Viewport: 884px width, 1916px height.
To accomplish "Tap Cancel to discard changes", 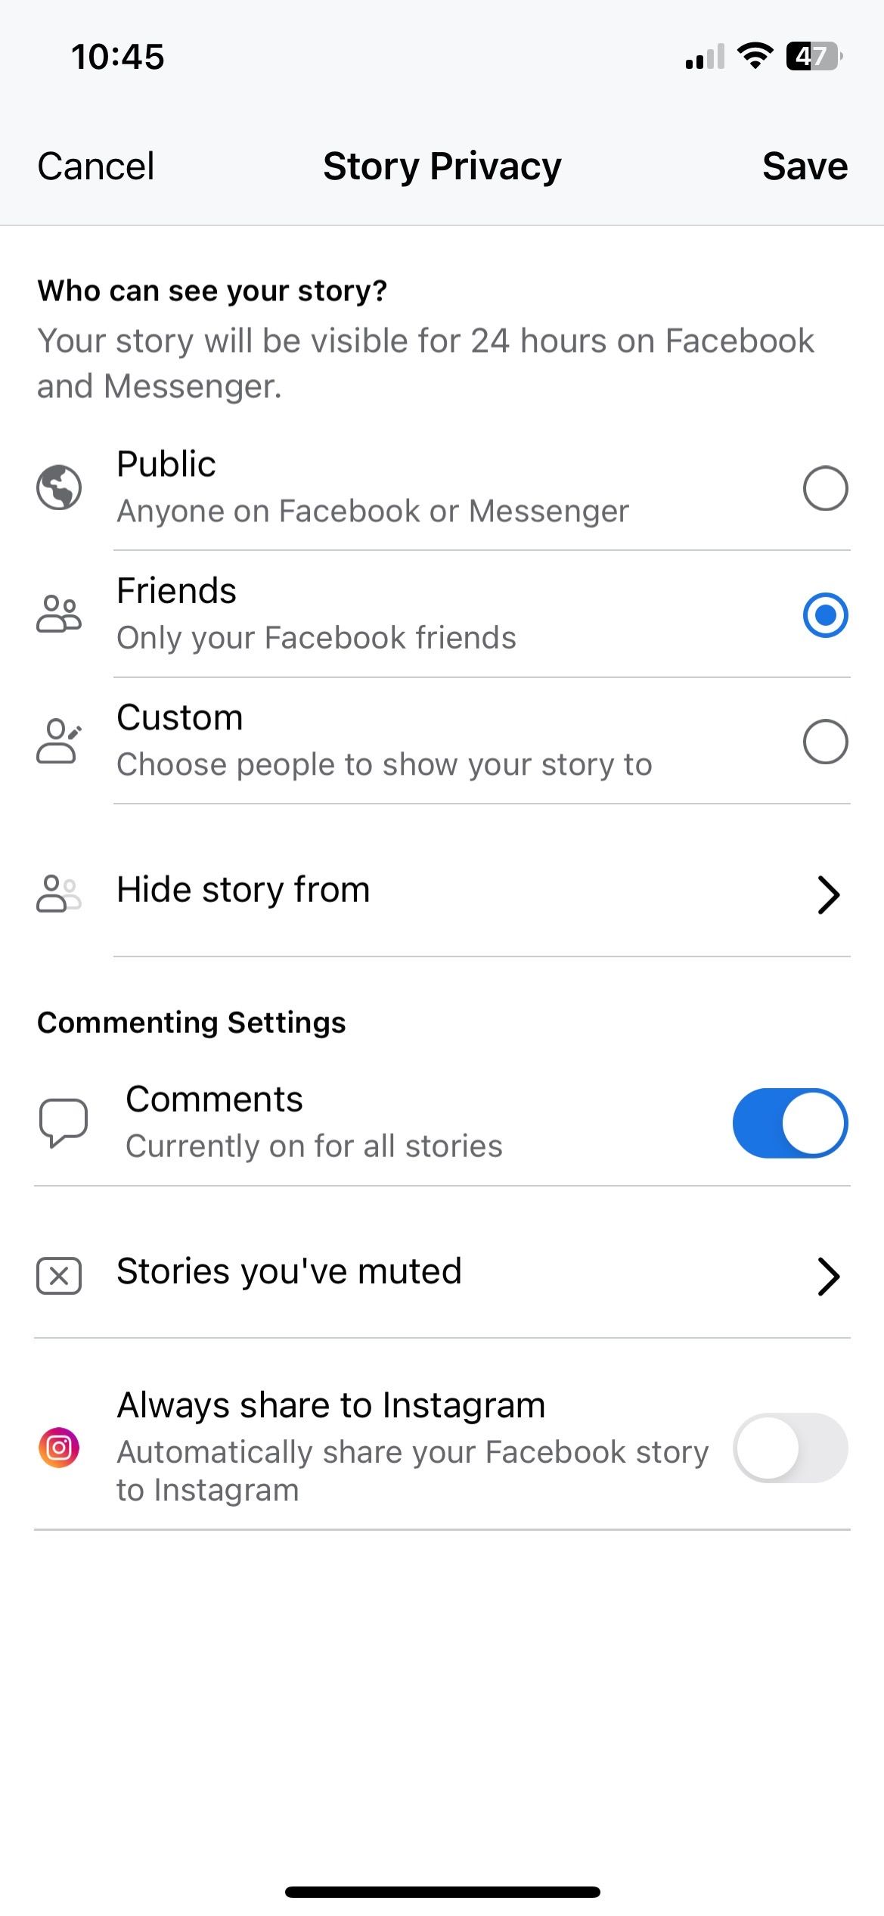I will (x=96, y=166).
